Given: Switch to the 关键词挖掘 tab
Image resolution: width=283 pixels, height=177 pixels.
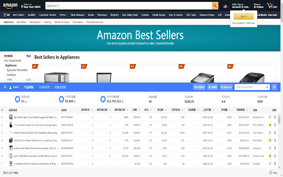Looking at the screenshot, I should (60, 87).
